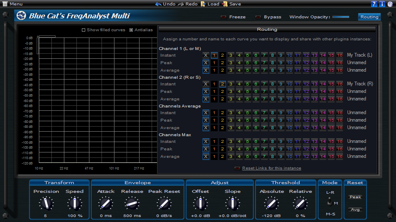Toggle the Antialias checkbox
The width and height of the screenshot is (396, 222).
tap(131, 30)
